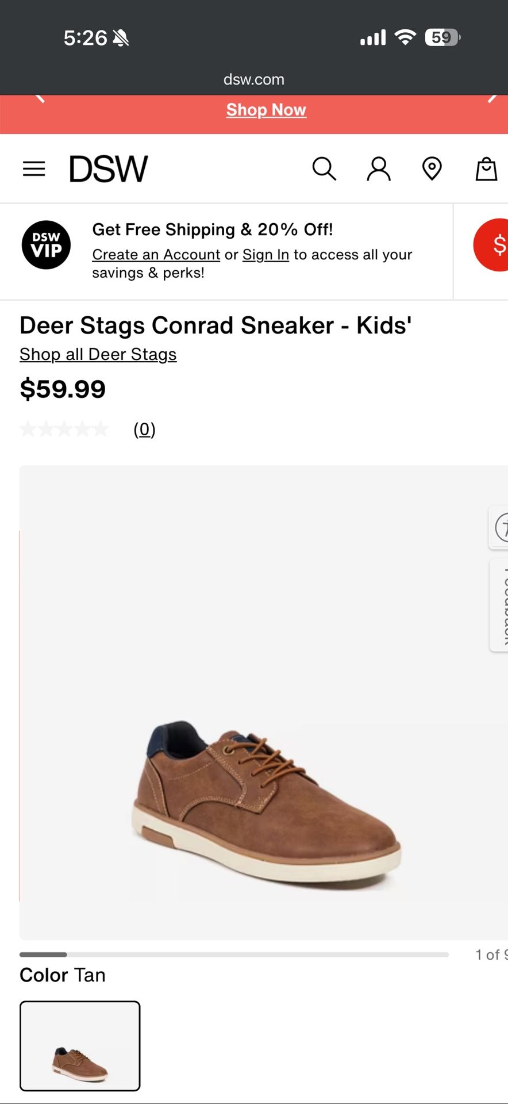Show next promo banner with right chevron
Image resolution: width=508 pixels, height=1104 pixels.
[x=492, y=99]
